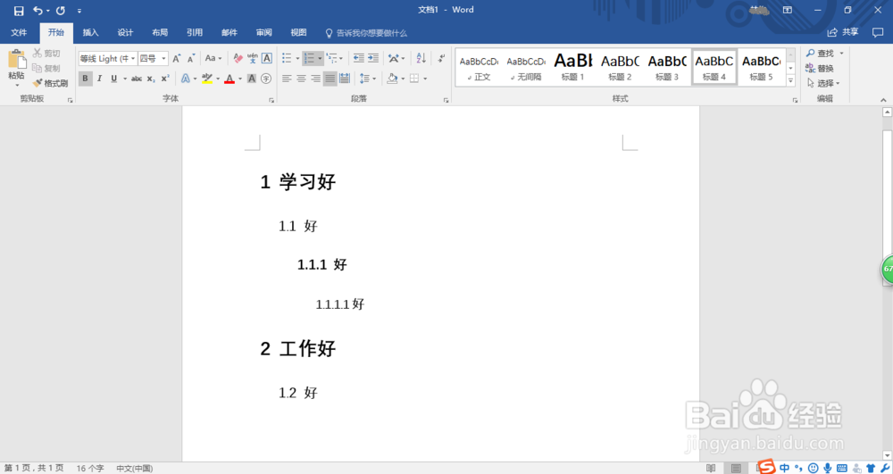Toggle justify alignment button

pos(330,79)
